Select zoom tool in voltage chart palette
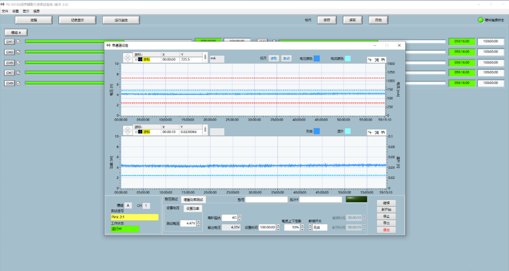The image size is (509, 271). pos(376,60)
